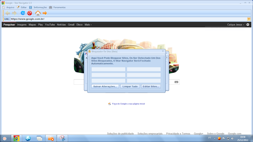Viewport: 253px width, 142px height.
Task: Stop loading with red stop icon
Action: coord(29,13)
